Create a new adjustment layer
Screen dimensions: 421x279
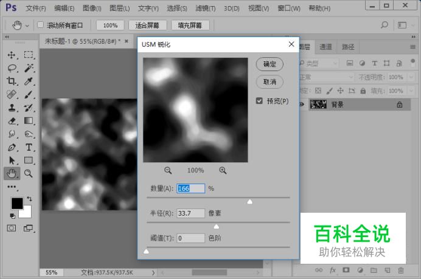[360, 270]
